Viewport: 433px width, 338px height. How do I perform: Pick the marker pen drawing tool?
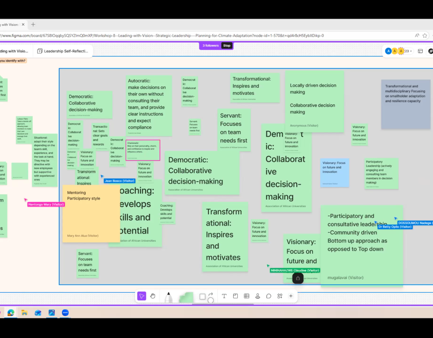(168, 297)
